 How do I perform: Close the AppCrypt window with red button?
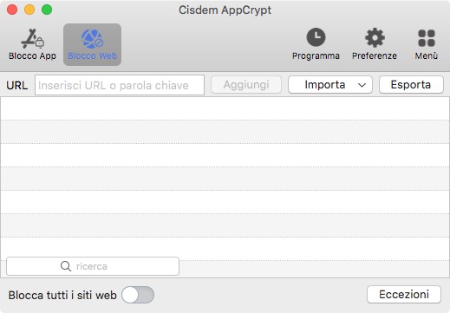coord(12,10)
